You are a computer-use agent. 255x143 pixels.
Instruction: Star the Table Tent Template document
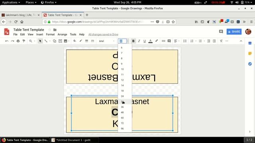tap(49, 30)
